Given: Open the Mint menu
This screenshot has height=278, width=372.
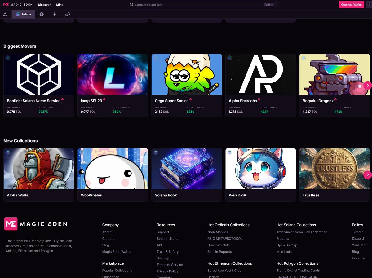Looking at the screenshot, I should [x=60, y=5].
